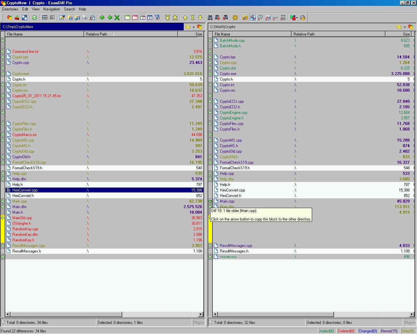This screenshot has width=417, height=334.
Task: Click the green right arrow copy icon
Action: [102, 18]
